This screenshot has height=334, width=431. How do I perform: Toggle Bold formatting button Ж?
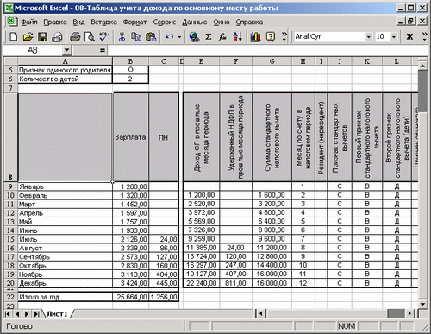point(410,36)
